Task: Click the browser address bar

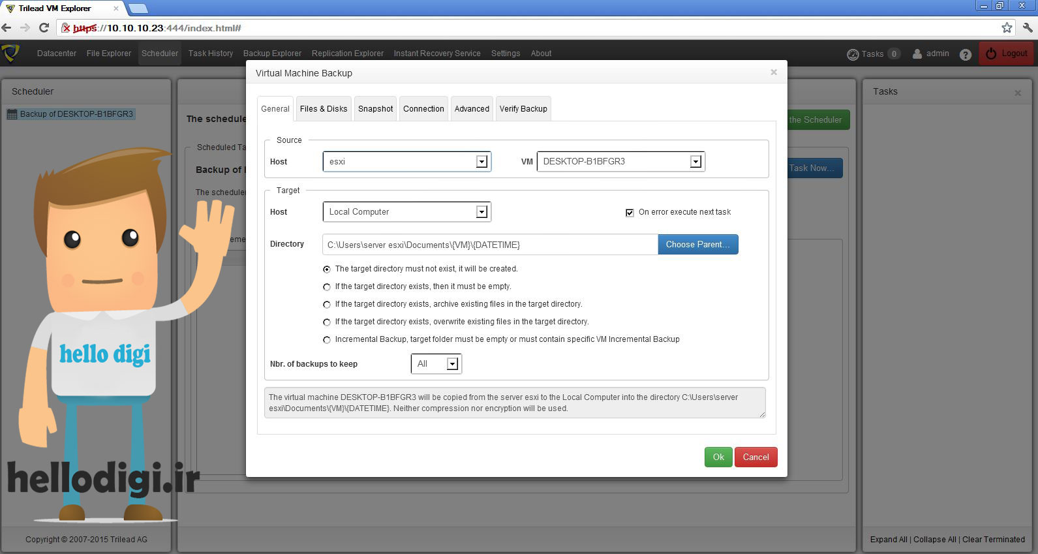Action: [x=535, y=28]
